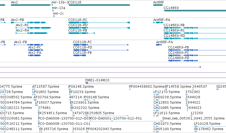The image size is (226, 133).
Task: Click the teal CG14869 gene bar
Action: (x=195, y=11)
